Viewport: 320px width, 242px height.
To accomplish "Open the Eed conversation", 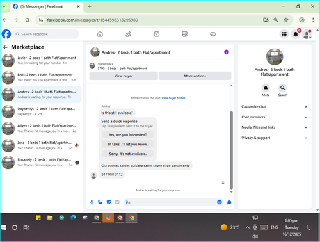I will (x=41, y=77).
